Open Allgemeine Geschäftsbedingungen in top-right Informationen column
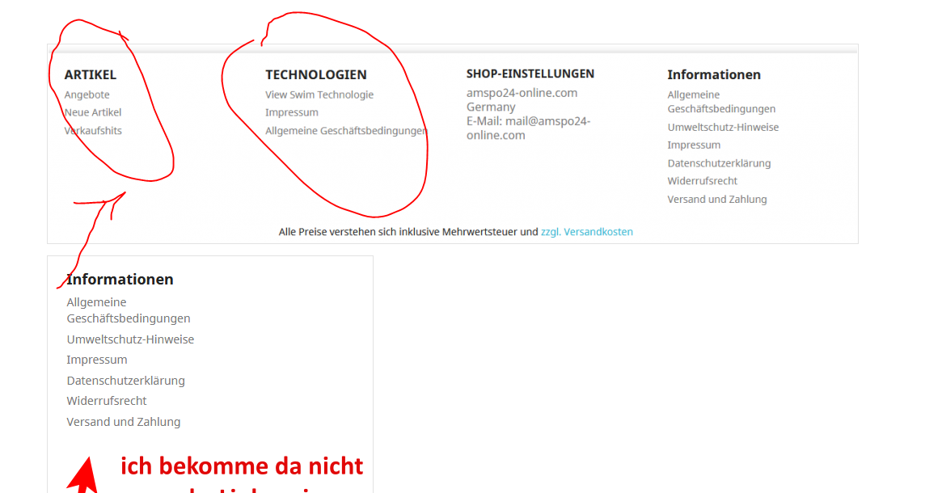This screenshot has height=493, width=942. 721,102
